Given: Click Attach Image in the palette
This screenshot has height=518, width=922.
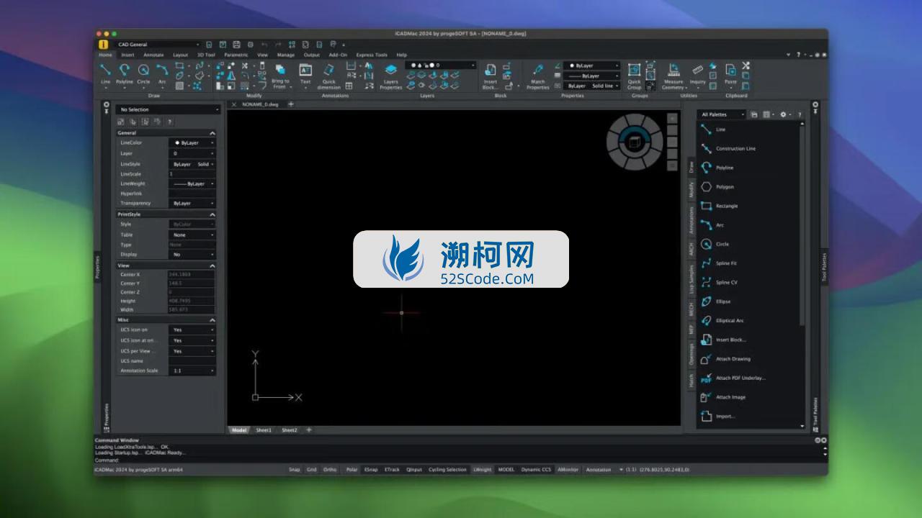Looking at the screenshot, I should 724,397.
